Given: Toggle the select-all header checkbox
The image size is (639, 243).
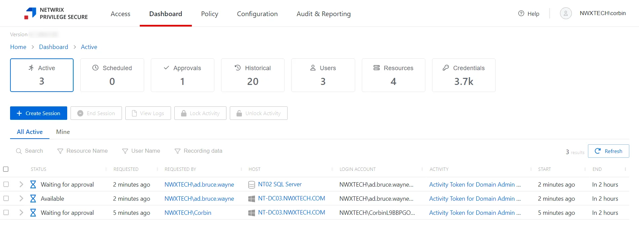Looking at the screenshot, I should 6,169.
